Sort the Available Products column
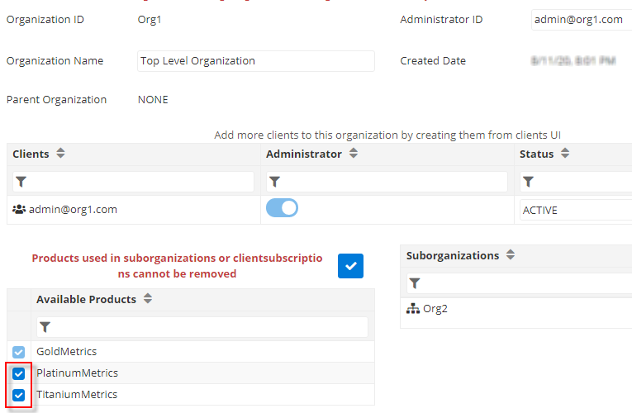This screenshot has height=413, width=632. [147, 300]
